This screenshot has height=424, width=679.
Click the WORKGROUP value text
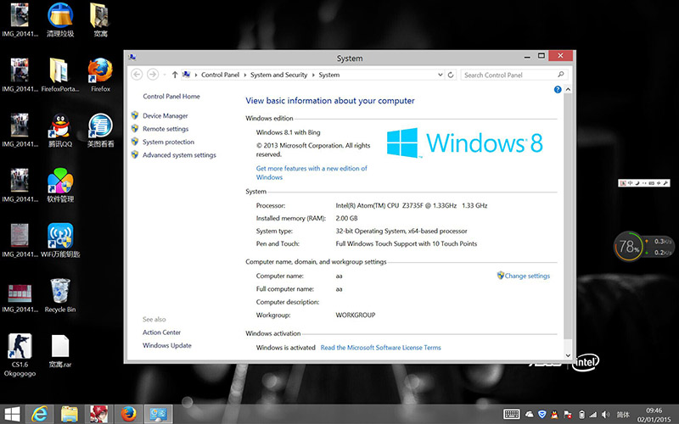356,315
